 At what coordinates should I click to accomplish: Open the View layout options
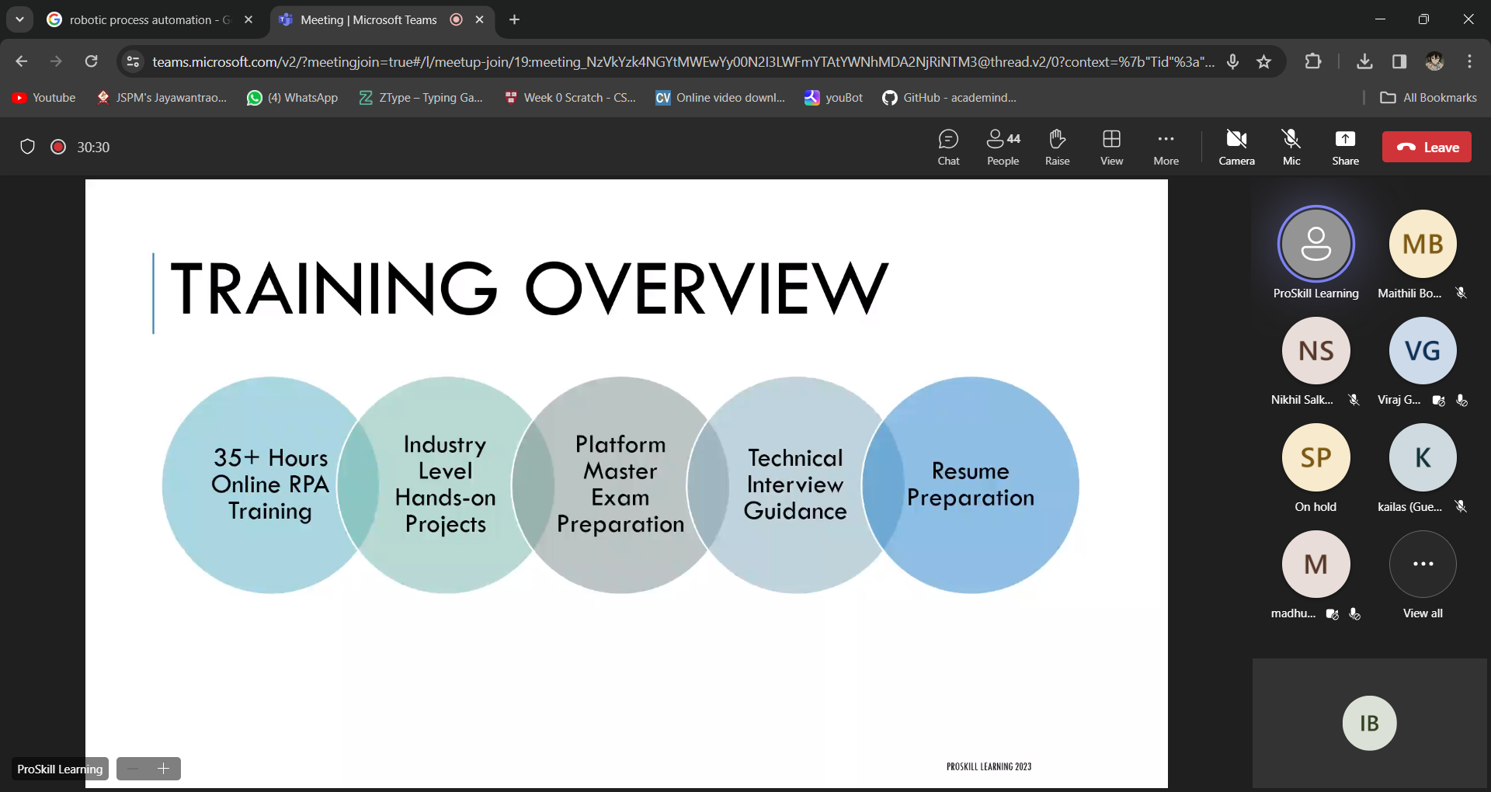click(1111, 147)
